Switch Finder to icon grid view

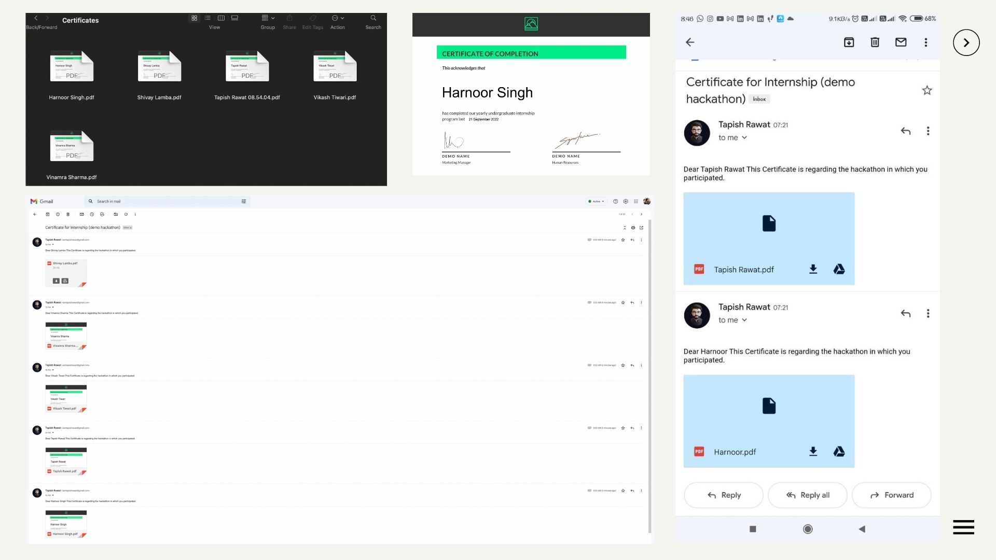point(194,18)
